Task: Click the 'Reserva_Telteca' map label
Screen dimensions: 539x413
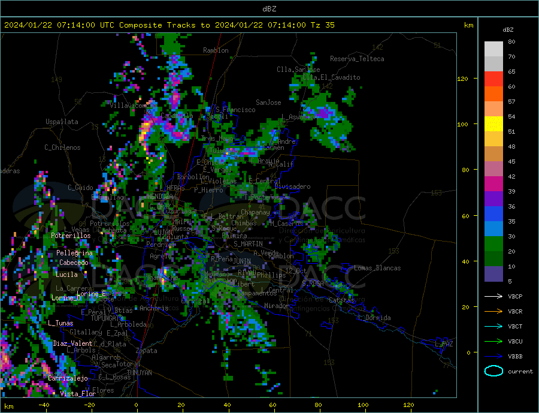Action: (x=357, y=59)
